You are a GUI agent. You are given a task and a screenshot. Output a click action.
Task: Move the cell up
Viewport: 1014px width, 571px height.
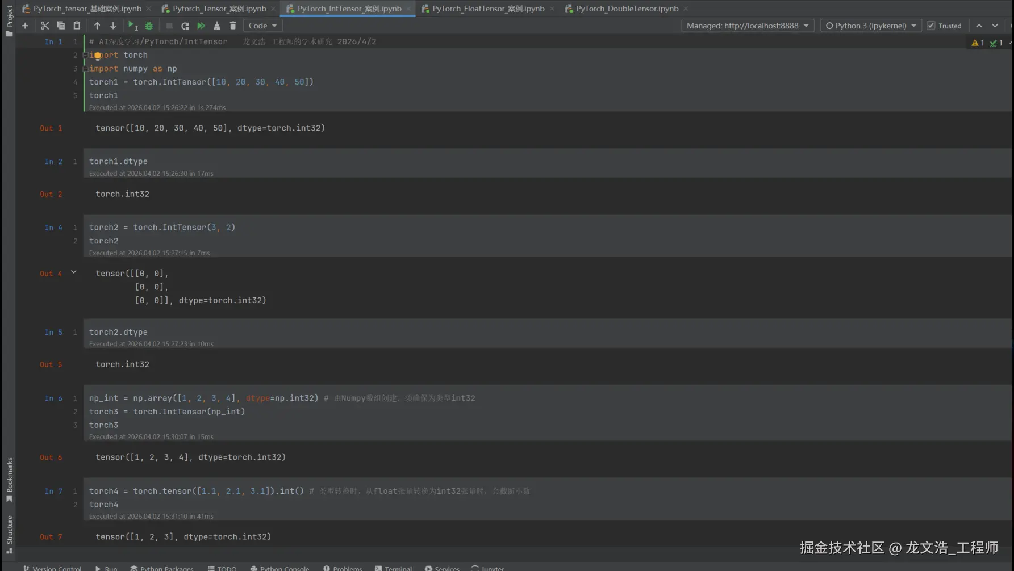click(x=97, y=26)
